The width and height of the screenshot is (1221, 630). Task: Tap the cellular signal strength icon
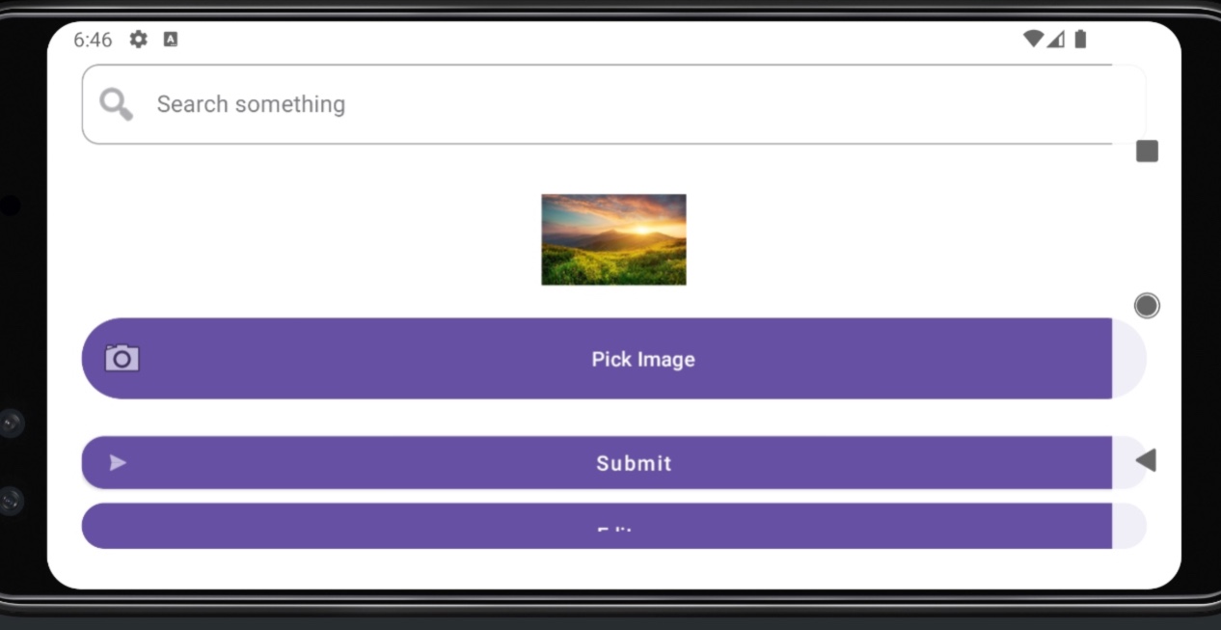1056,39
